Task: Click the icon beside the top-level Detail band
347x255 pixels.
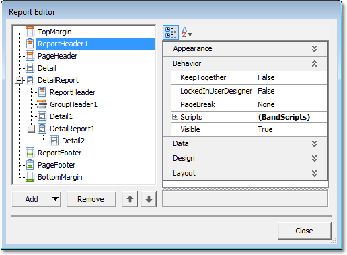Action: coord(30,68)
